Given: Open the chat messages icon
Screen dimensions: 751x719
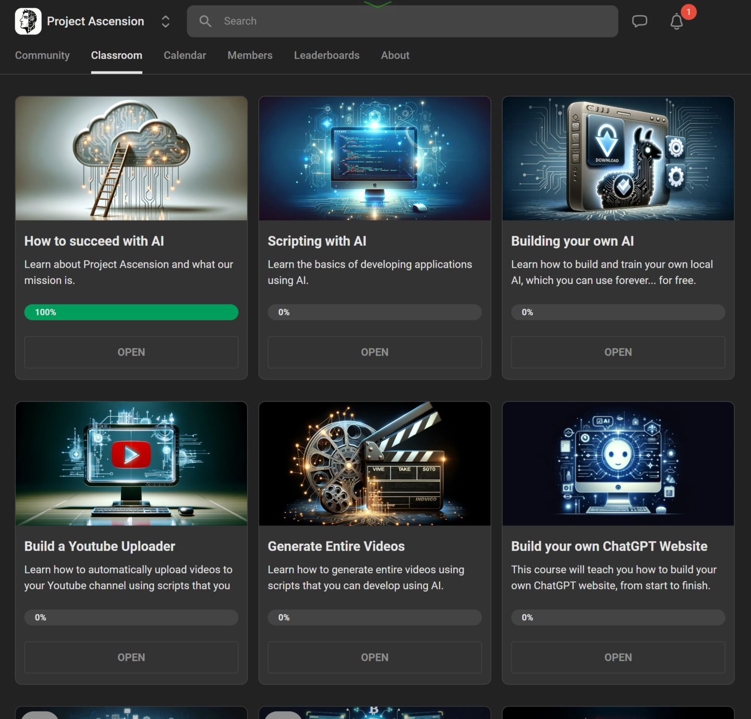Looking at the screenshot, I should [639, 21].
